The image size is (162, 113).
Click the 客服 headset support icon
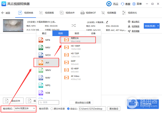(123, 4)
